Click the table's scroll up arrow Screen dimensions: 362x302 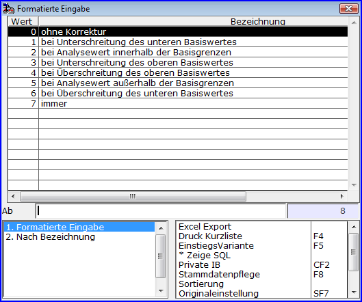point(354,23)
